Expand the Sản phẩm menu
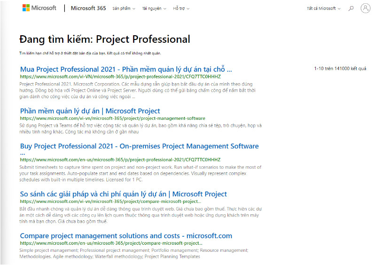 [124, 8]
